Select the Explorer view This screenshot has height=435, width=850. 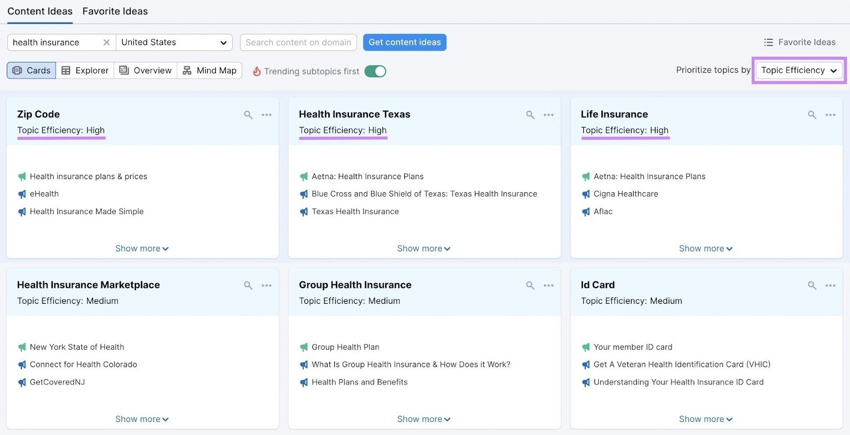(85, 71)
